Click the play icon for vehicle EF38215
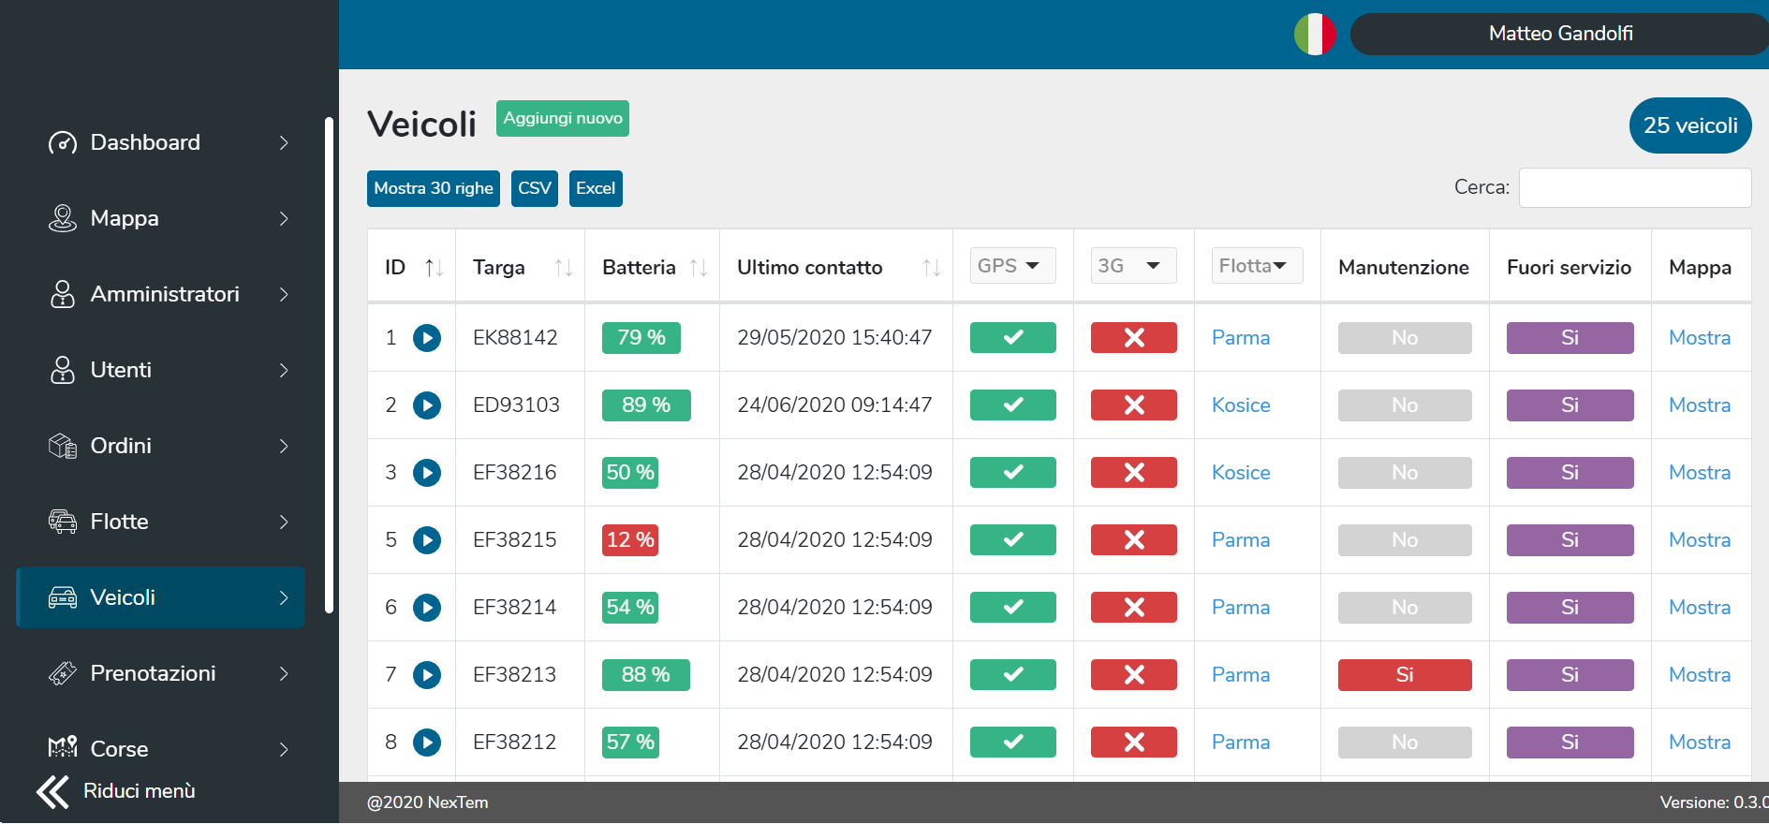1769x824 pixels. tap(427, 540)
